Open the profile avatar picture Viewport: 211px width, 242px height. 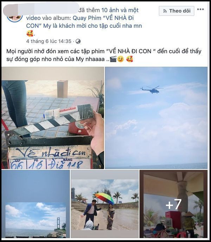(15, 18)
